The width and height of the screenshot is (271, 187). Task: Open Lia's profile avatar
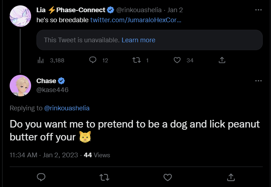20,16
